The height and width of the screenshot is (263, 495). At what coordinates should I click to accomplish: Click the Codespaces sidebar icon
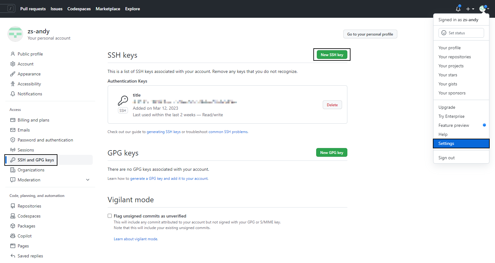click(13, 216)
